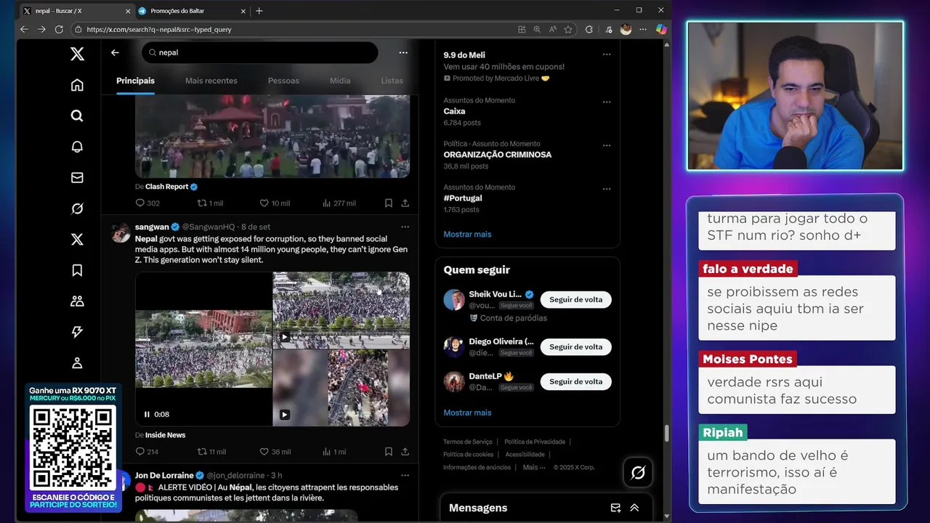The width and height of the screenshot is (930, 523).
Task: Expand the footer Mais menu
Action: [x=534, y=467]
